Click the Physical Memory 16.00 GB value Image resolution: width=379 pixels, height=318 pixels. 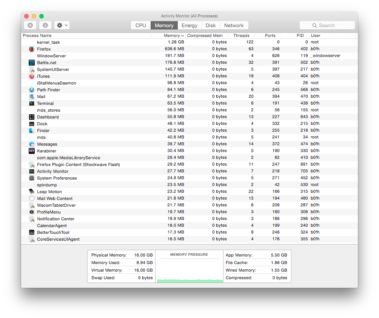pos(143,255)
